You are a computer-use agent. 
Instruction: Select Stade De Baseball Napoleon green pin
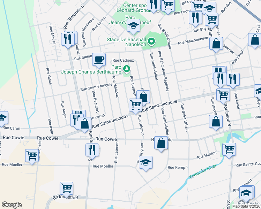coord(151,41)
